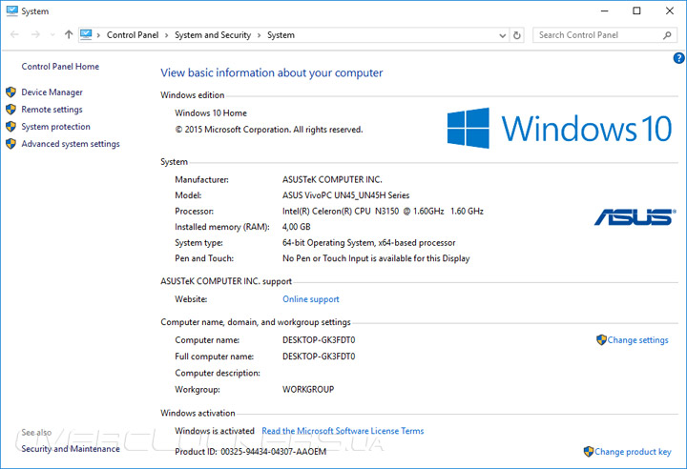Click the ASUS logo image
Viewport: 687px width, 469px height.
point(635,217)
